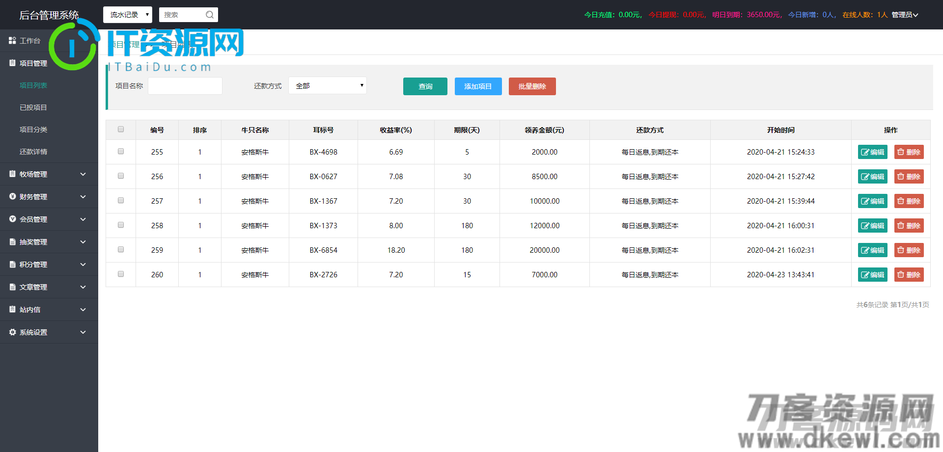Open the 已投项目 submenu item

pyautogui.click(x=33, y=107)
